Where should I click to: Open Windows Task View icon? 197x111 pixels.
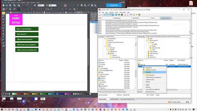coord(13,109)
